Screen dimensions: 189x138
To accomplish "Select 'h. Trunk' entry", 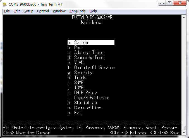I will pos(76,78).
